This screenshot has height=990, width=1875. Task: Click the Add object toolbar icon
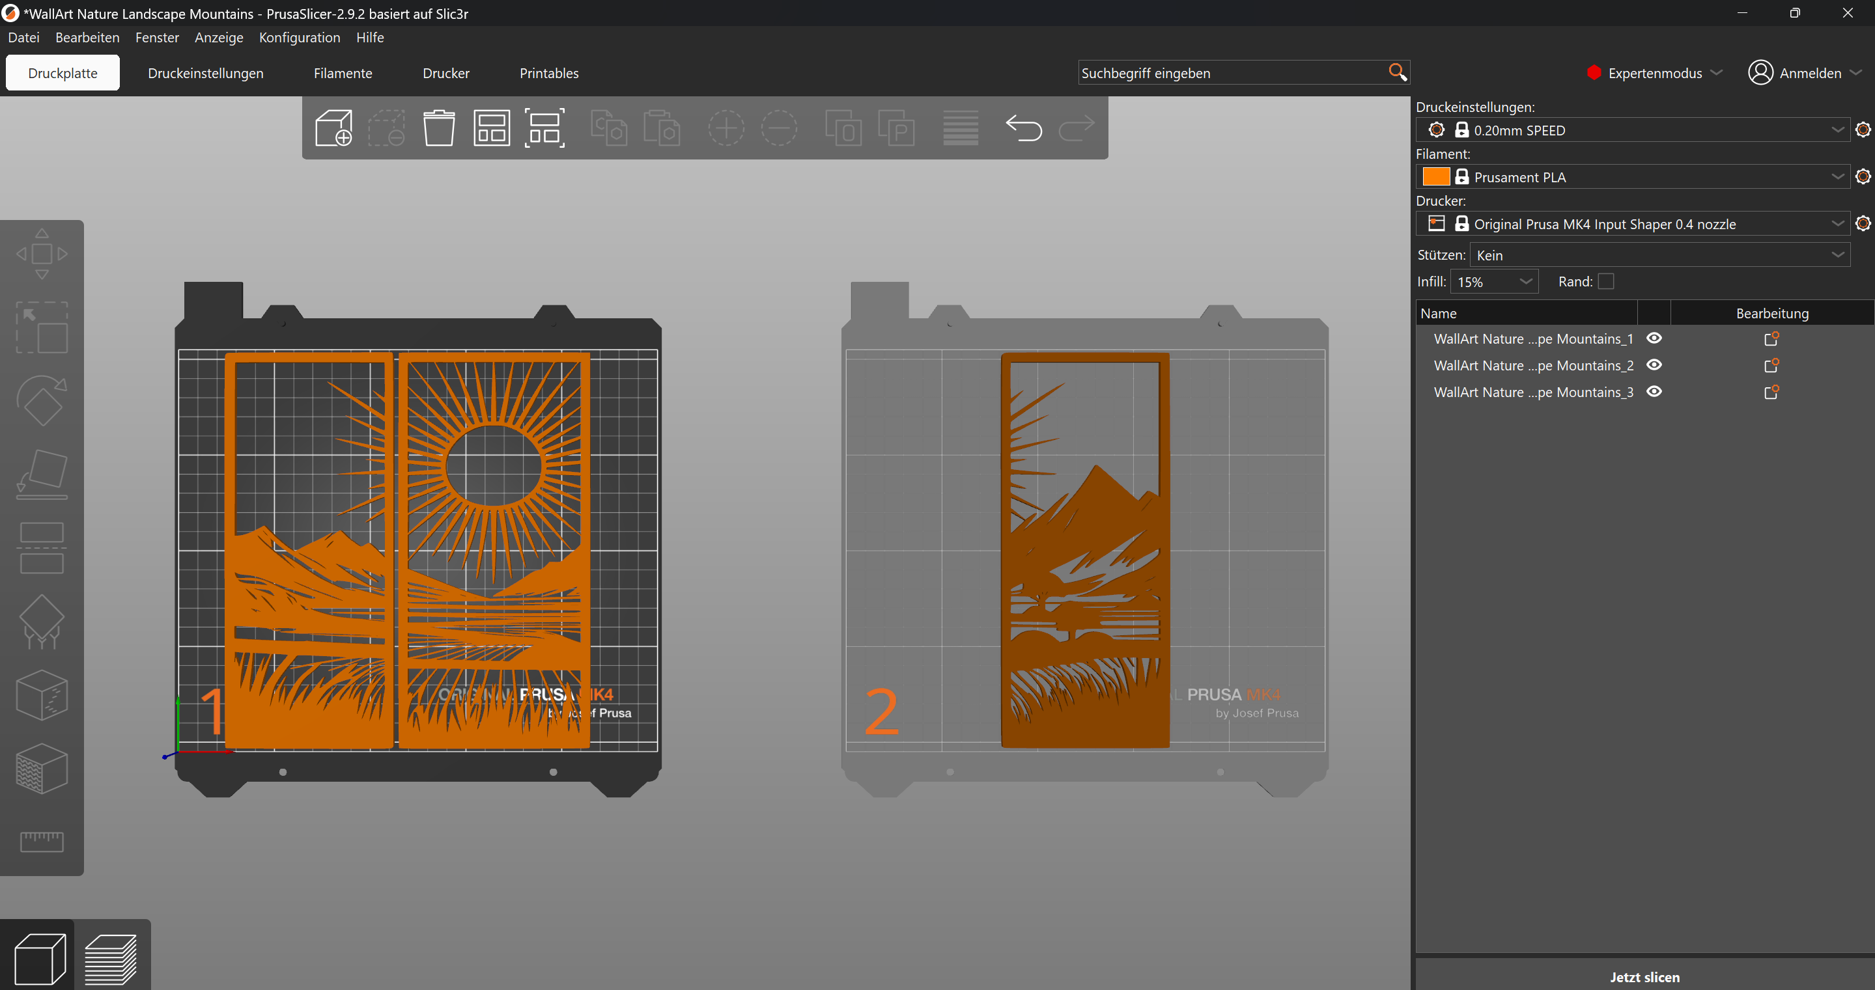click(333, 128)
